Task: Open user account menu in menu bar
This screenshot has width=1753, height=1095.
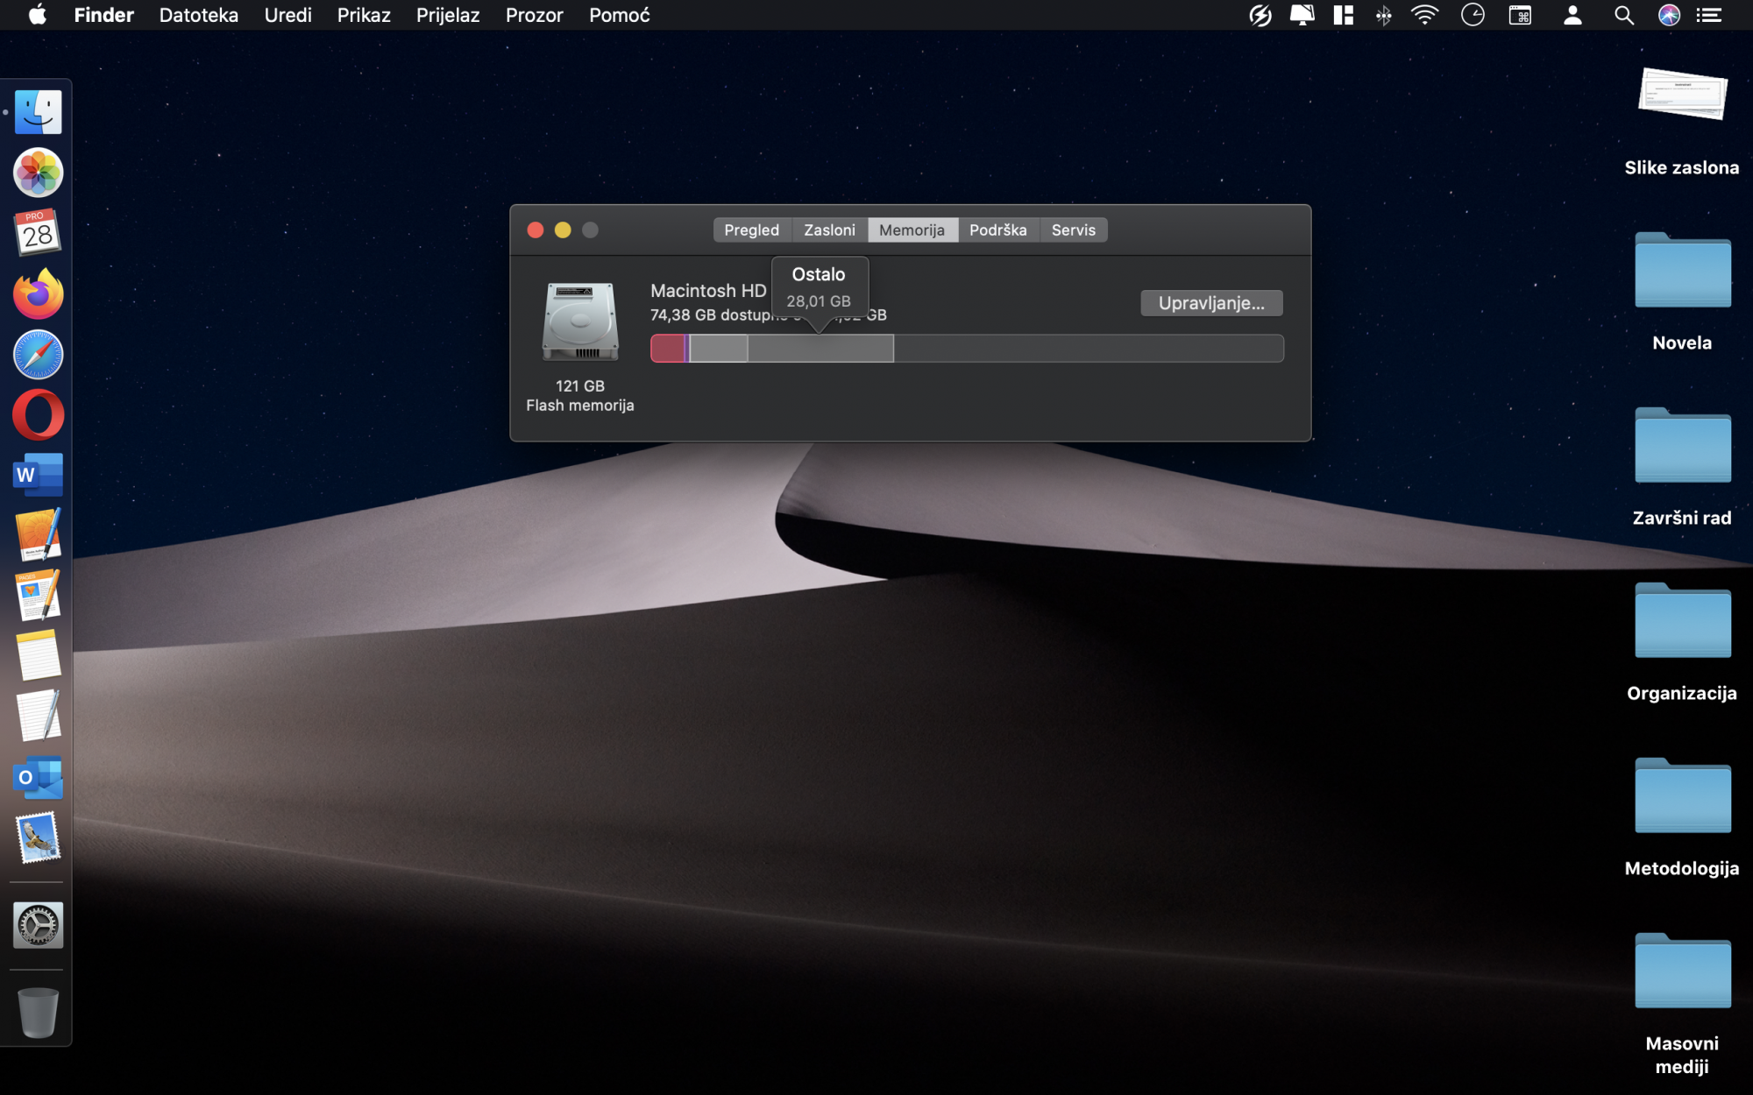Action: 1572,15
